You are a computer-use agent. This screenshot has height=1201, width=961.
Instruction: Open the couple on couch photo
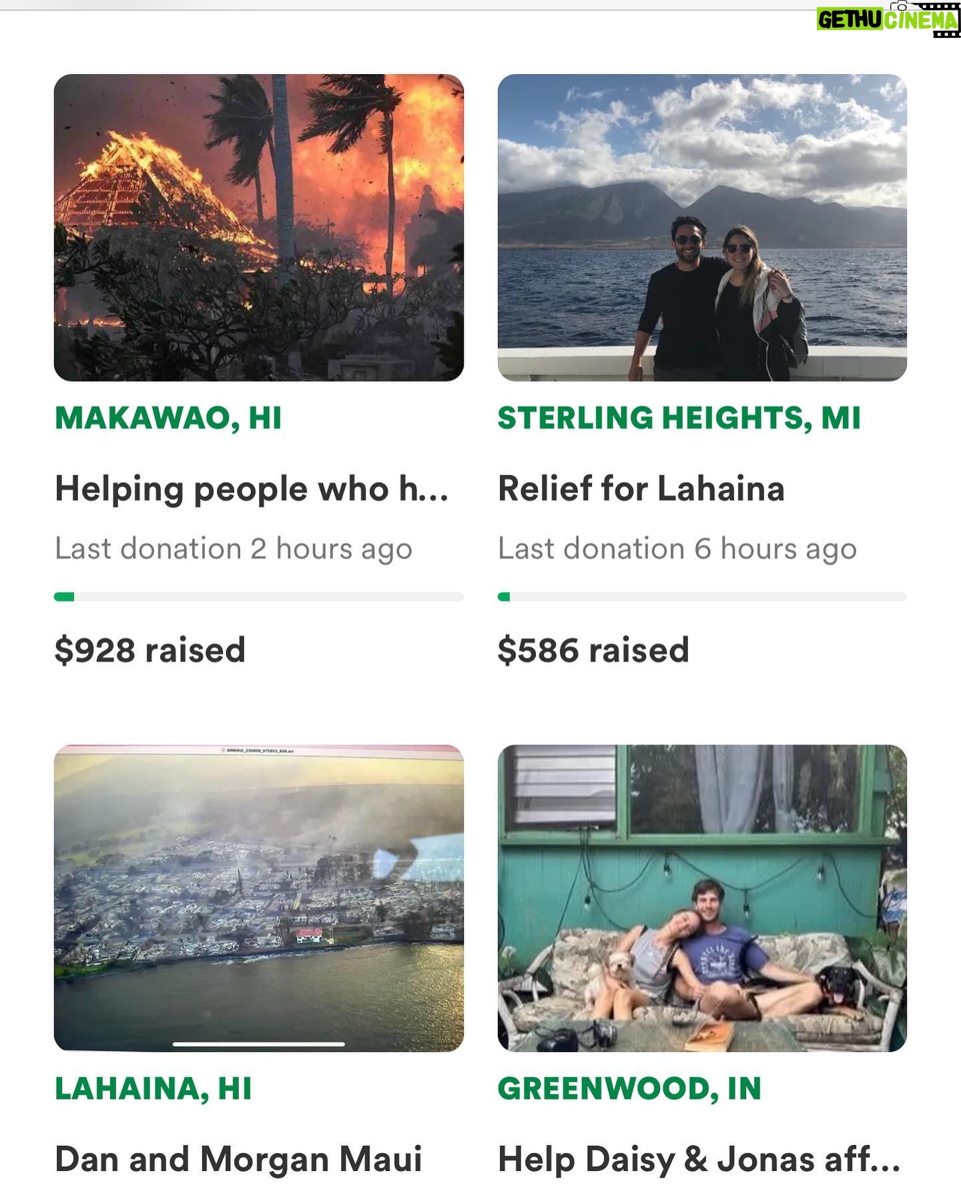(702, 897)
